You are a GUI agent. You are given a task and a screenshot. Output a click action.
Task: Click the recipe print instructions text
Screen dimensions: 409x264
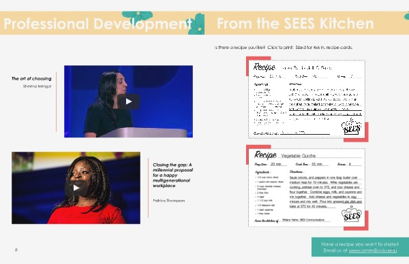284,48
